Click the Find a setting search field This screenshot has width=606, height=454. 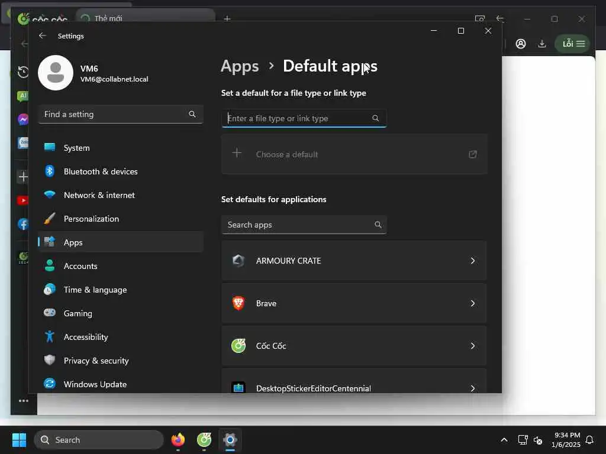pos(121,114)
